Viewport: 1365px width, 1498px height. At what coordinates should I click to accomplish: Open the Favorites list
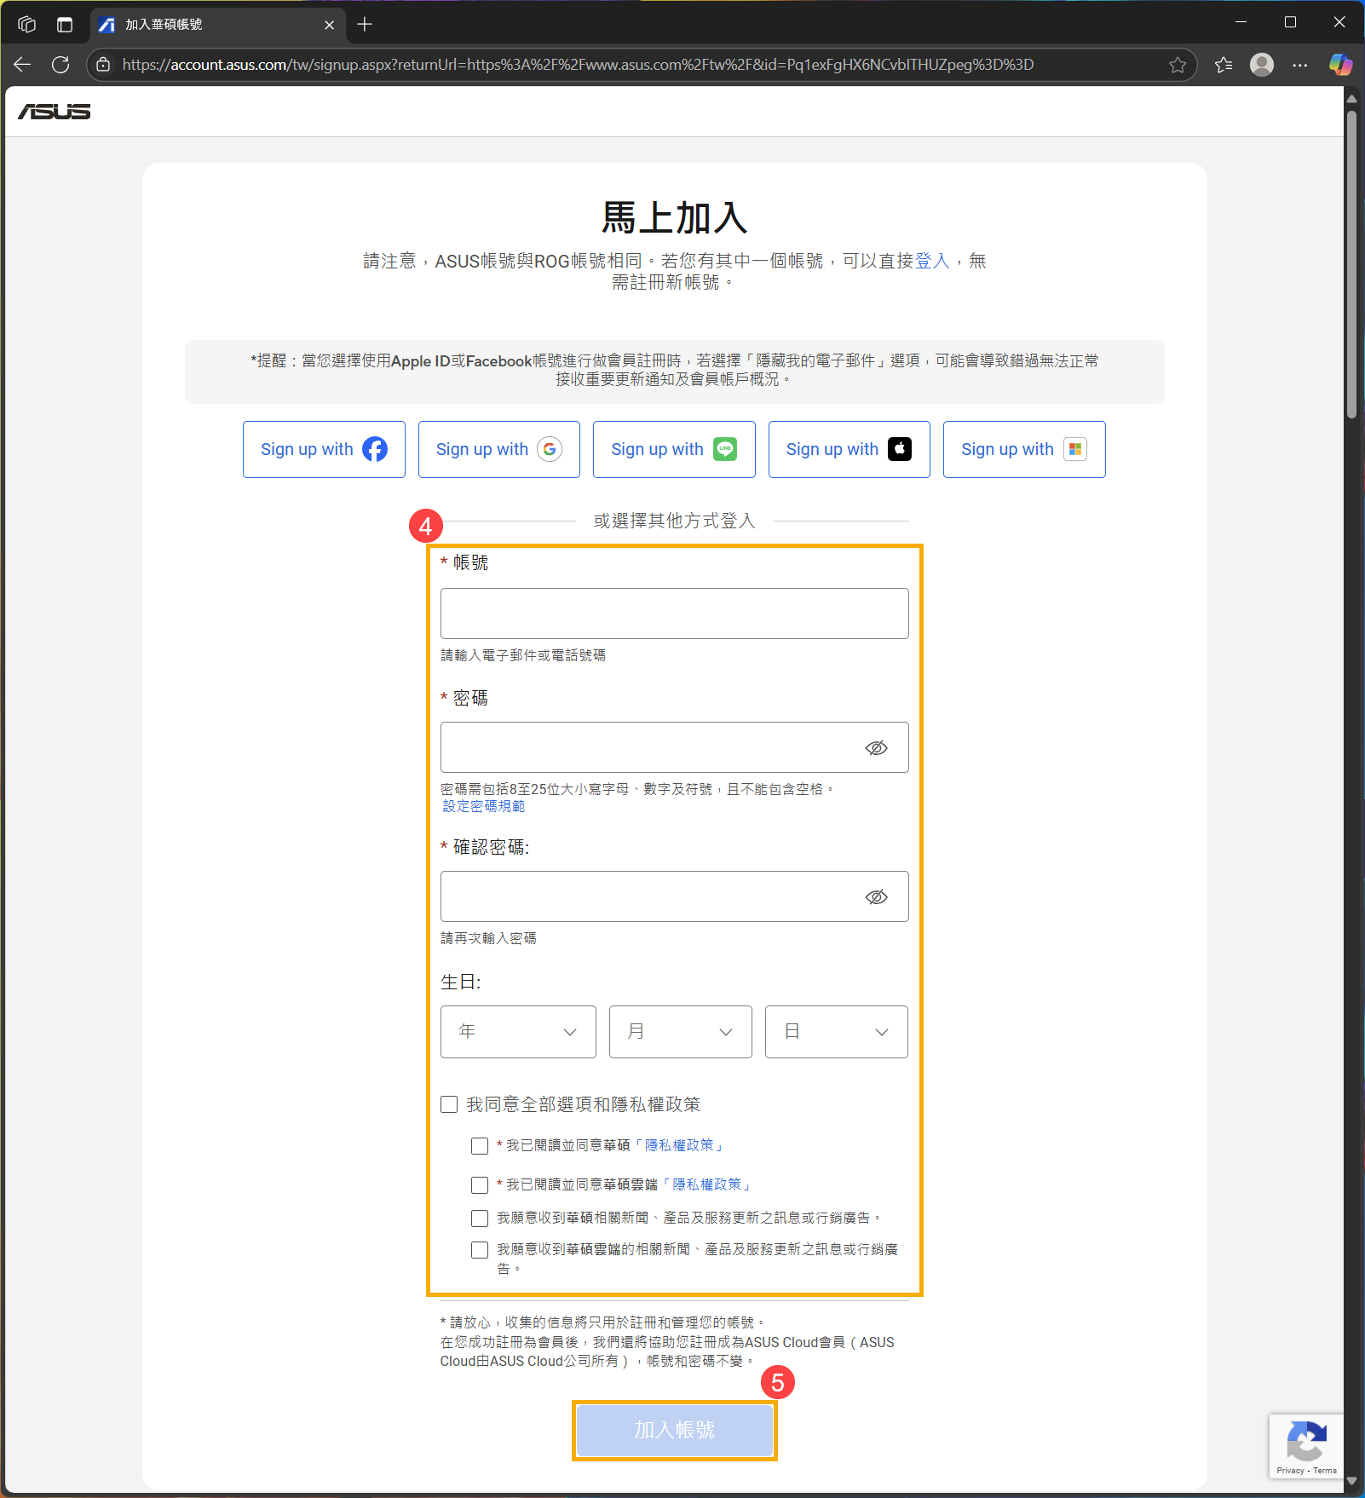pyautogui.click(x=1224, y=65)
